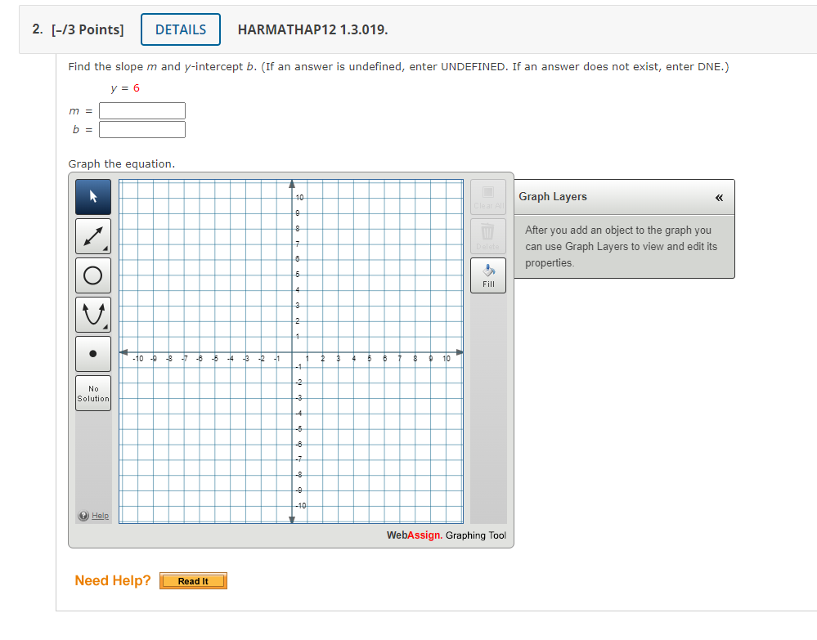Select the parabola drawing tool

[x=92, y=314]
